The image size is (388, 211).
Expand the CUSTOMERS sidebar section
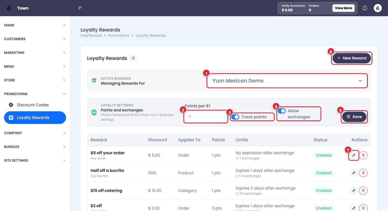tap(35, 39)
